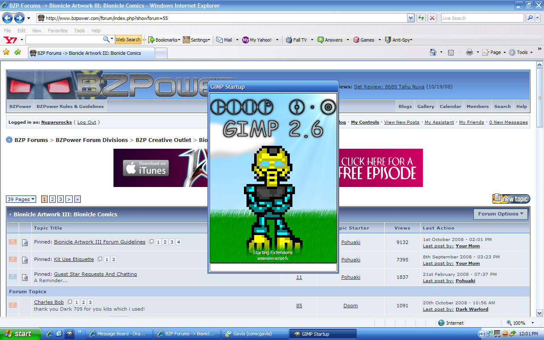
Task: Click the Yahoo! toolbar logo
Action: tap(10, 40)
